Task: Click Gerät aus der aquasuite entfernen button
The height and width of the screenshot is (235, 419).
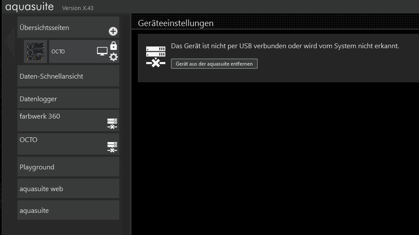Action: [x=214, y=64]
